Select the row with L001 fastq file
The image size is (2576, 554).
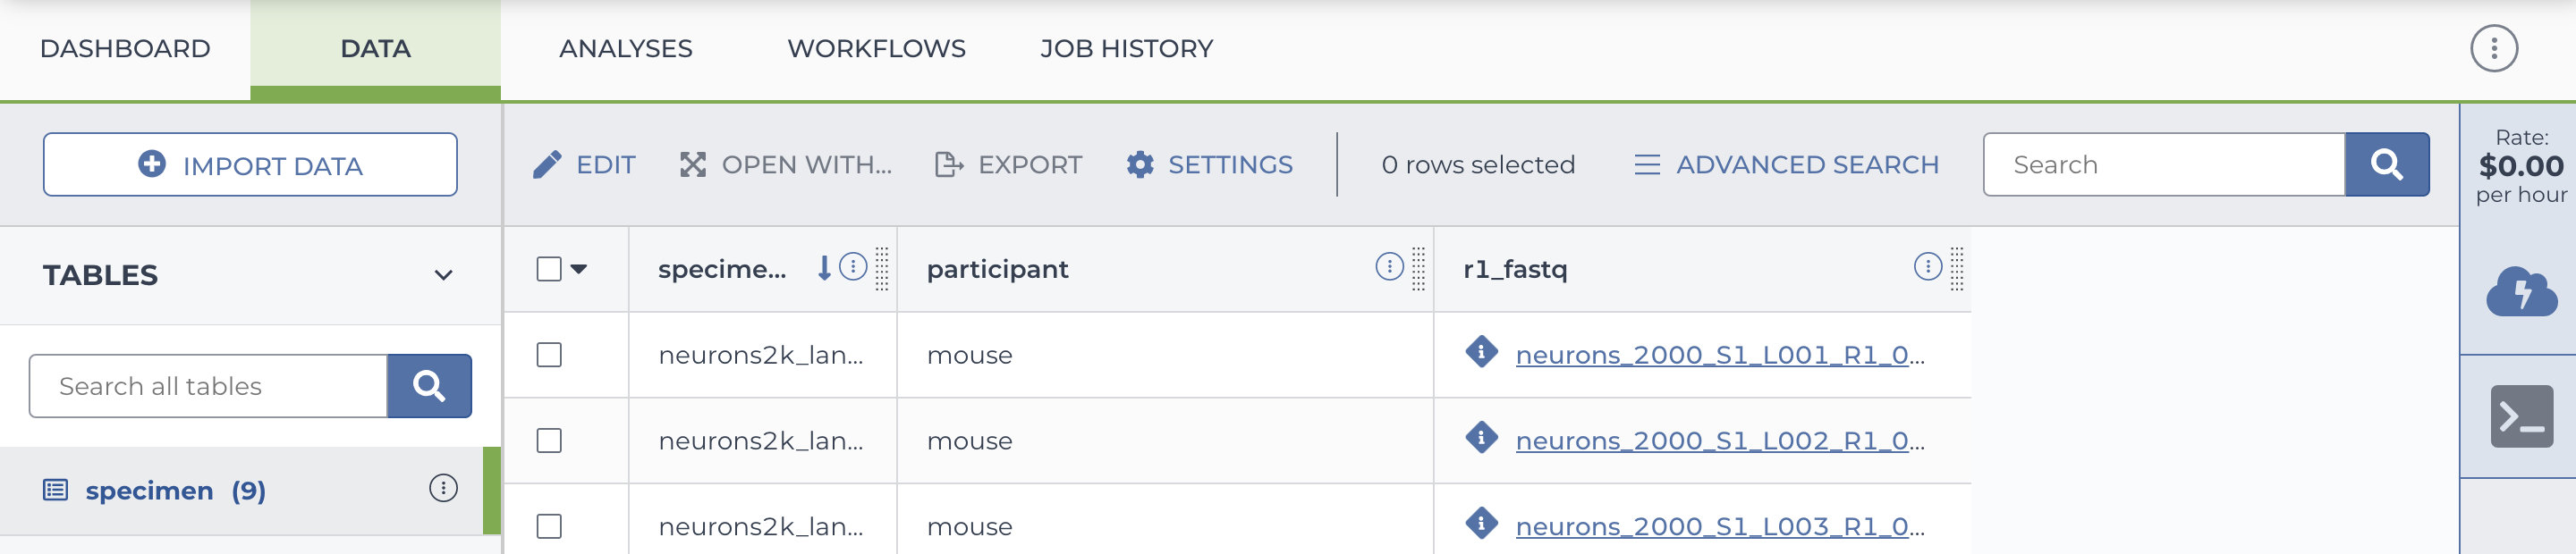tap(549, 356)
